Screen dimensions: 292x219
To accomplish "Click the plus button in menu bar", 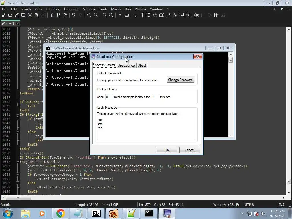I will [x=275, y=9].
